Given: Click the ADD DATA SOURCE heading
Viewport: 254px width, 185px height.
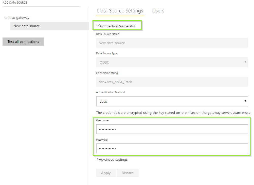Looking at the screenshot, I should (x=15, y=3).
